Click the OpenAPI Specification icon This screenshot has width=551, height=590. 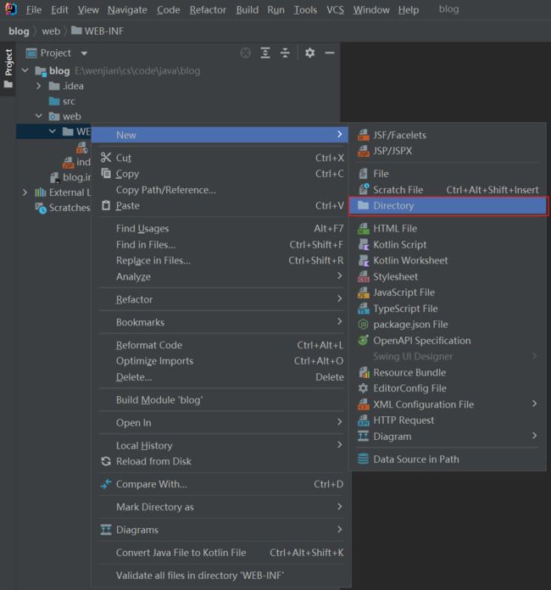pyautogui.click(x=363, y=340)
